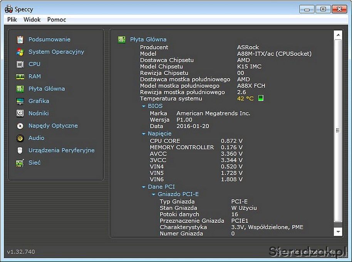Viewport: 352px width, 262px height.
Task: Click the 3VCC voltage 3.344 V
Action: click(232, 160)
